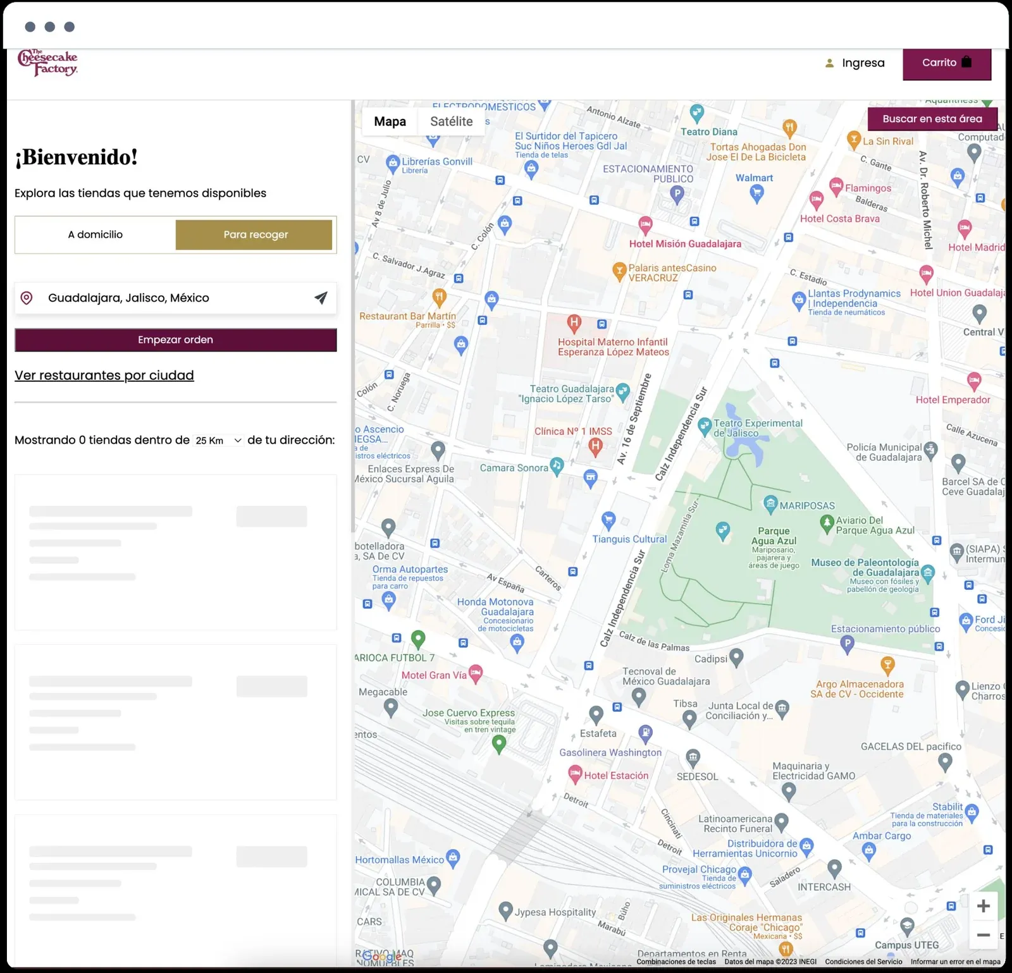
Task: Switch to the Mapa map view
Action: tap(390, 121)
